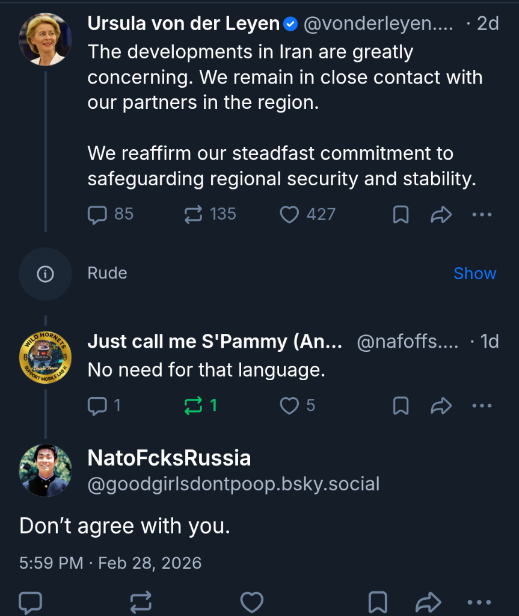
Task: Click the 5:59 PM Feb 28 timestamp
Action: coord(110,563)
